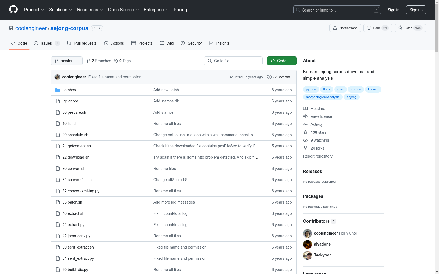The width and height of the screenshot is (439, 274).
Task: Click the pulse icon next to Activity
Action: tap(305, 124)
